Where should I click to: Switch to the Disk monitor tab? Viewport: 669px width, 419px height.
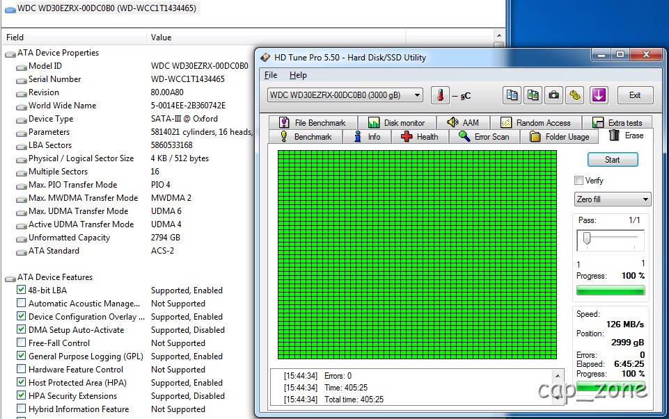click(x=397, y=122)
